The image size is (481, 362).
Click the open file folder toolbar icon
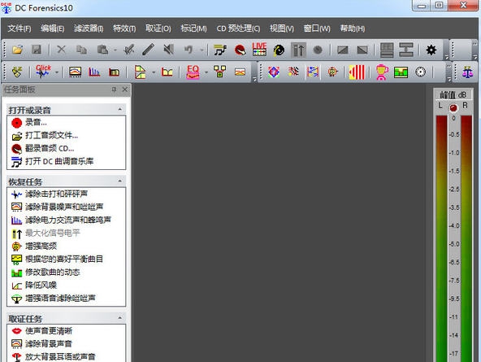click(x=18, y=50)
